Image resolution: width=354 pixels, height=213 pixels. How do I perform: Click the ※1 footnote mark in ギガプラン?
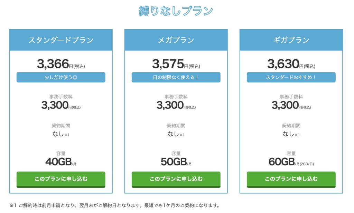(x=297, y=135)
